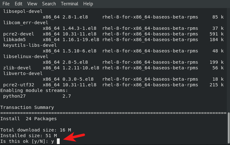The width and height of the screenshot is (230, 145).
Task: Click the 'Install 24 Packages' line
Action: coord(28,119)
